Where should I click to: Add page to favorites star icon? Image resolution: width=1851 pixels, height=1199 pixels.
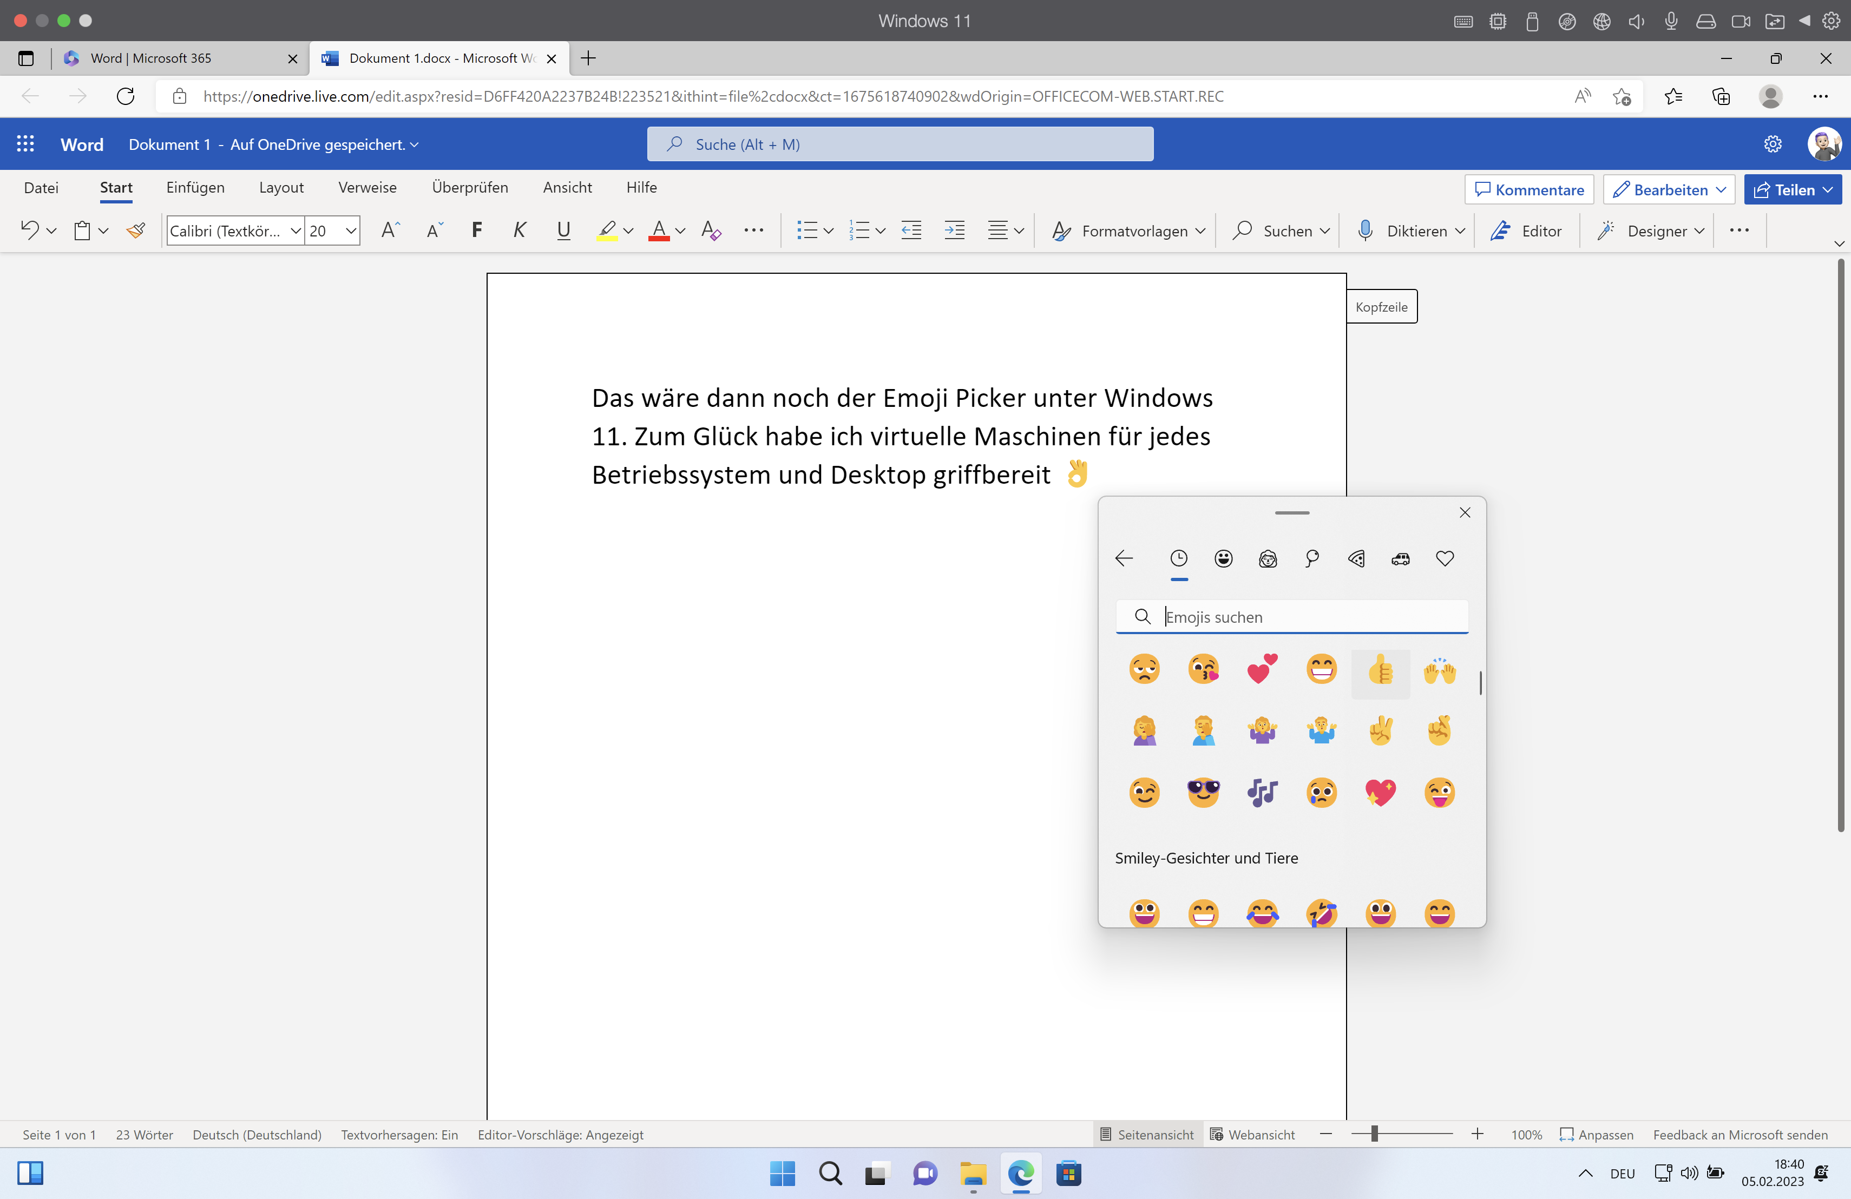click(1623, 96)
